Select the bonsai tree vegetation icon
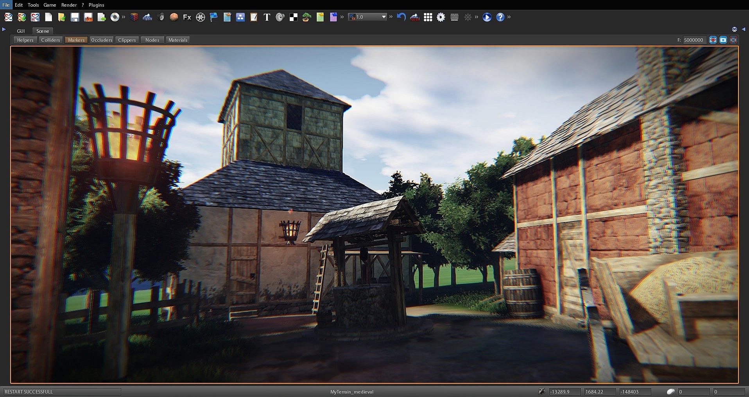The image size is (749, 397). tap(307, 17)
